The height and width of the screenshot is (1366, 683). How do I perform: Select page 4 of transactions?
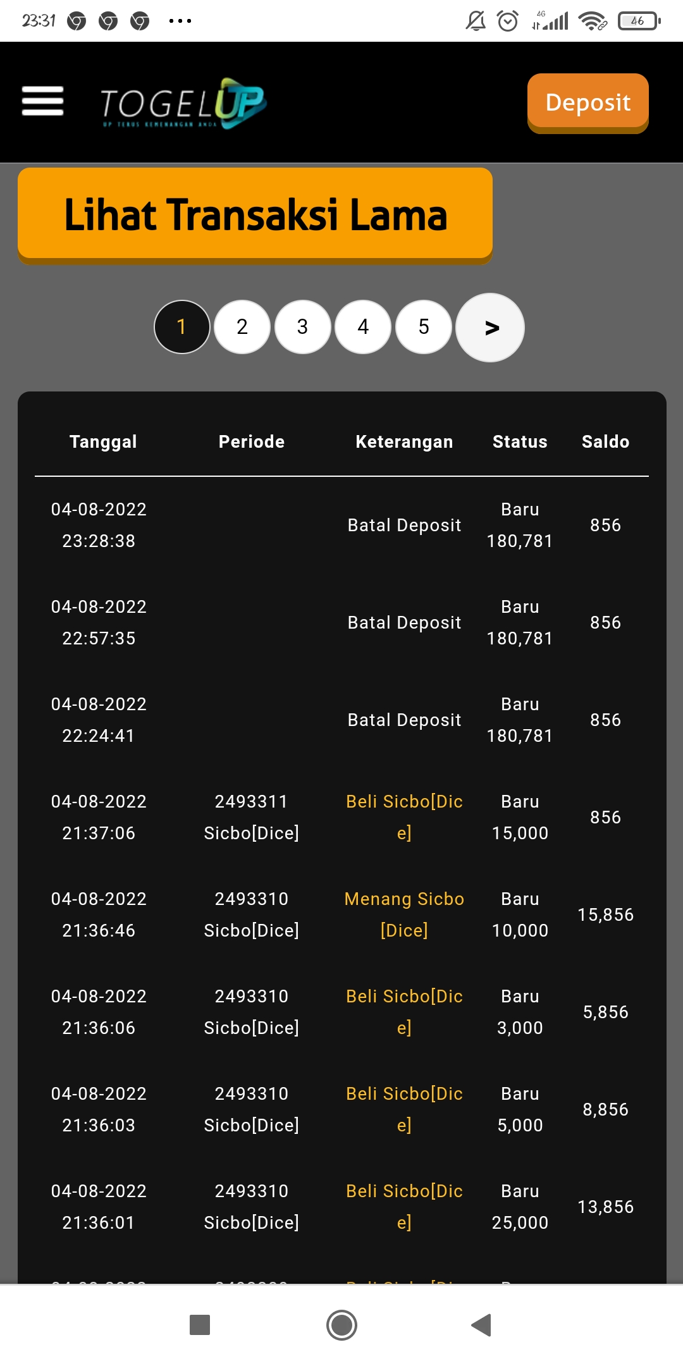(x=363, y=327)
